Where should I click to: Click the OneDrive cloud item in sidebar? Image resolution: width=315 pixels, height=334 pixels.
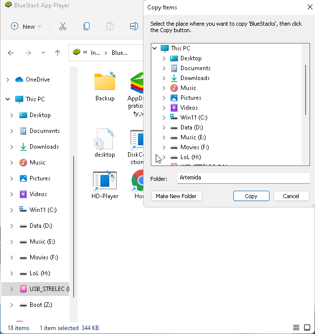click(33, 80)
